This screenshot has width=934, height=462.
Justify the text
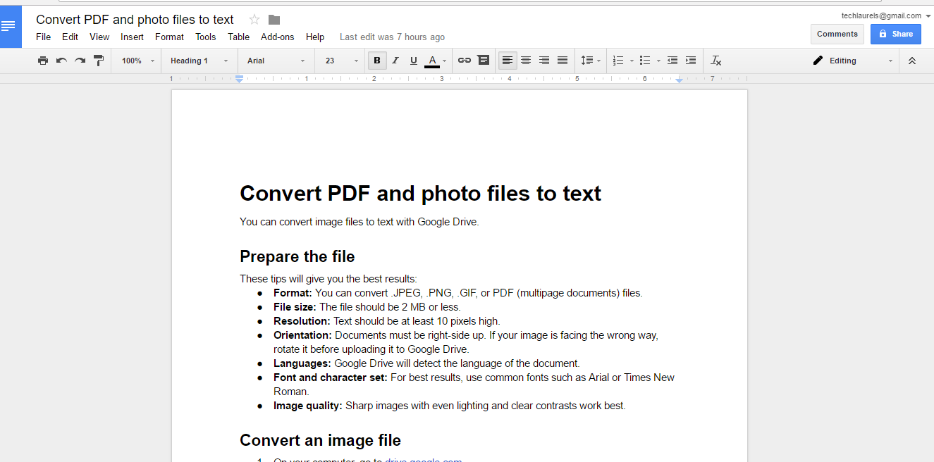point(563,61)
